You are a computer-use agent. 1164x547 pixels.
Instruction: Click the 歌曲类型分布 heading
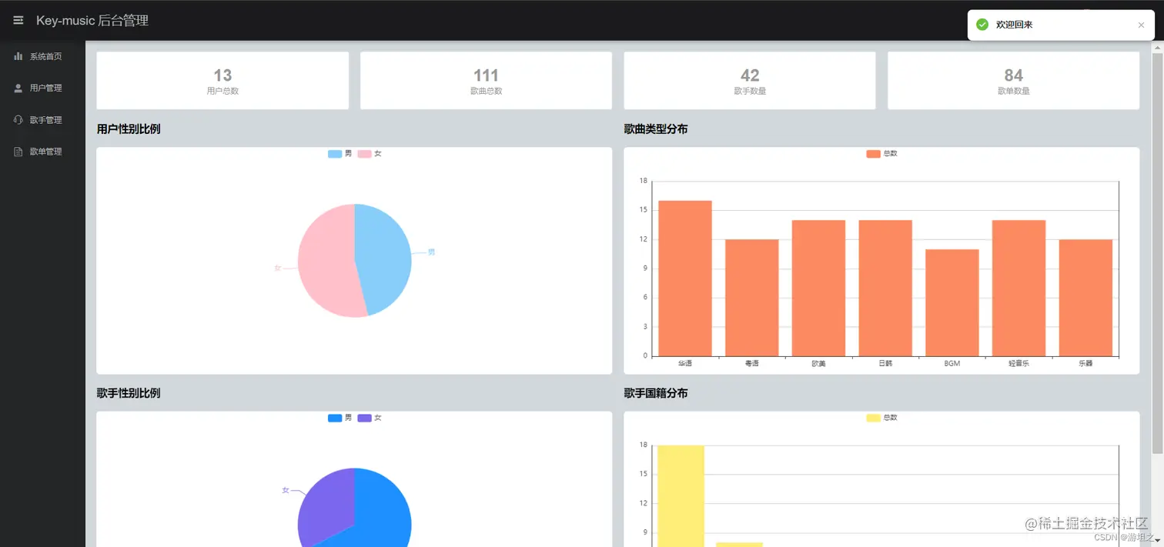pos(656,129)
